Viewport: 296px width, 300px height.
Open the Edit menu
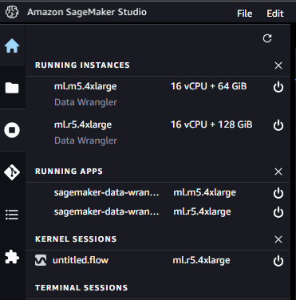tap(275, 14)
